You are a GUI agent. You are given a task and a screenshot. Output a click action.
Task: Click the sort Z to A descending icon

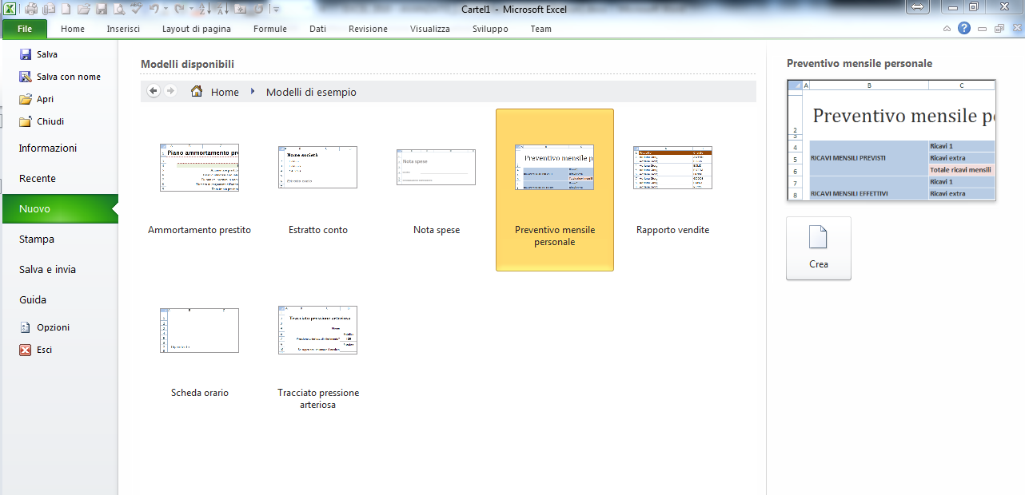pyautogui.click(x=223, y=9)
